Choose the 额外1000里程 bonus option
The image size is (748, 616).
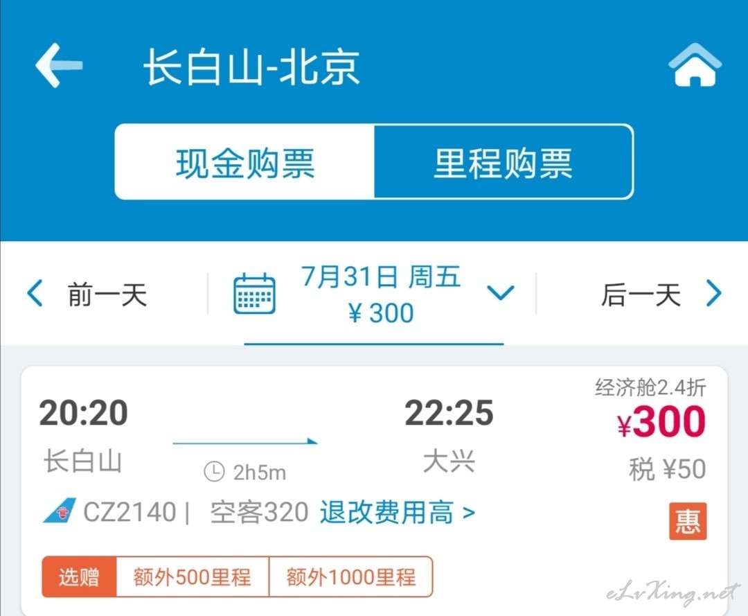[x=351, y=577]
